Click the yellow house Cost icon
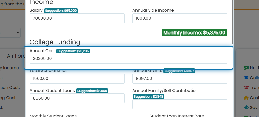Screen dimensions: 259x117 point(246,98)
